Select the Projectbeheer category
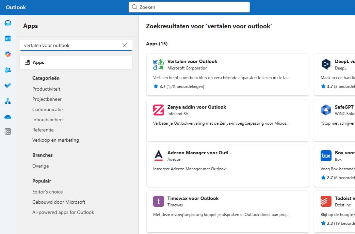Image resolution: width=355 pixels, height=234 pixels. 47,99
